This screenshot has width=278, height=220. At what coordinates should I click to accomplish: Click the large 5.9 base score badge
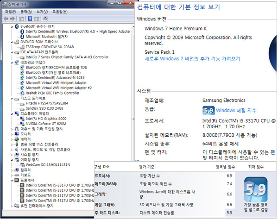pyautogui.click(x=256, y=189)
